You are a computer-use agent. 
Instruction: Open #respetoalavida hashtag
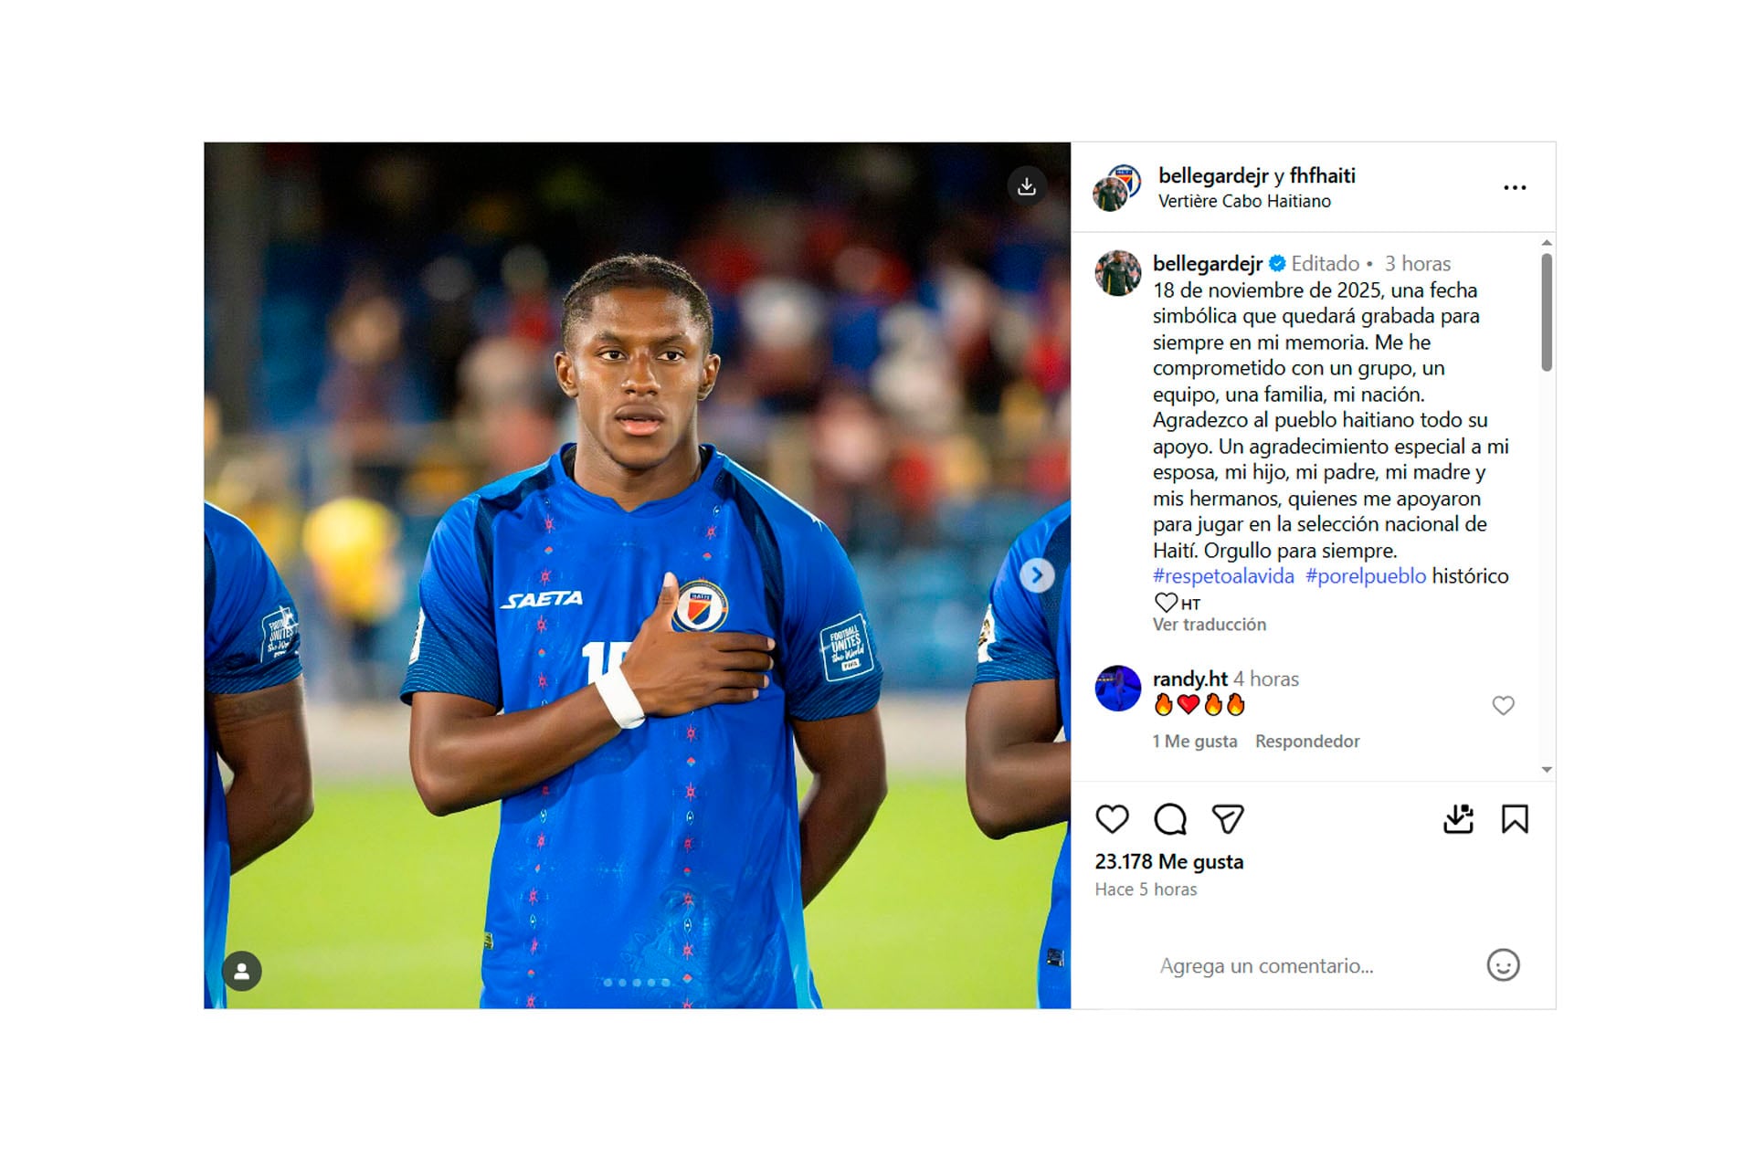point(1223,576)
